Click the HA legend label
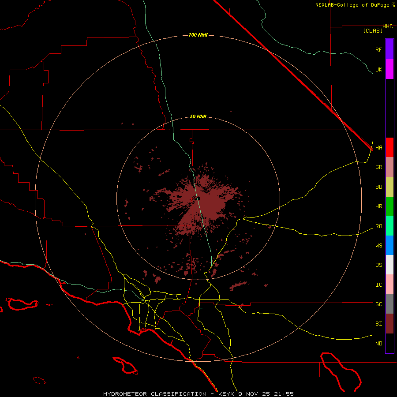The width and height of the screenshot is (397, 397). (378, 148)
